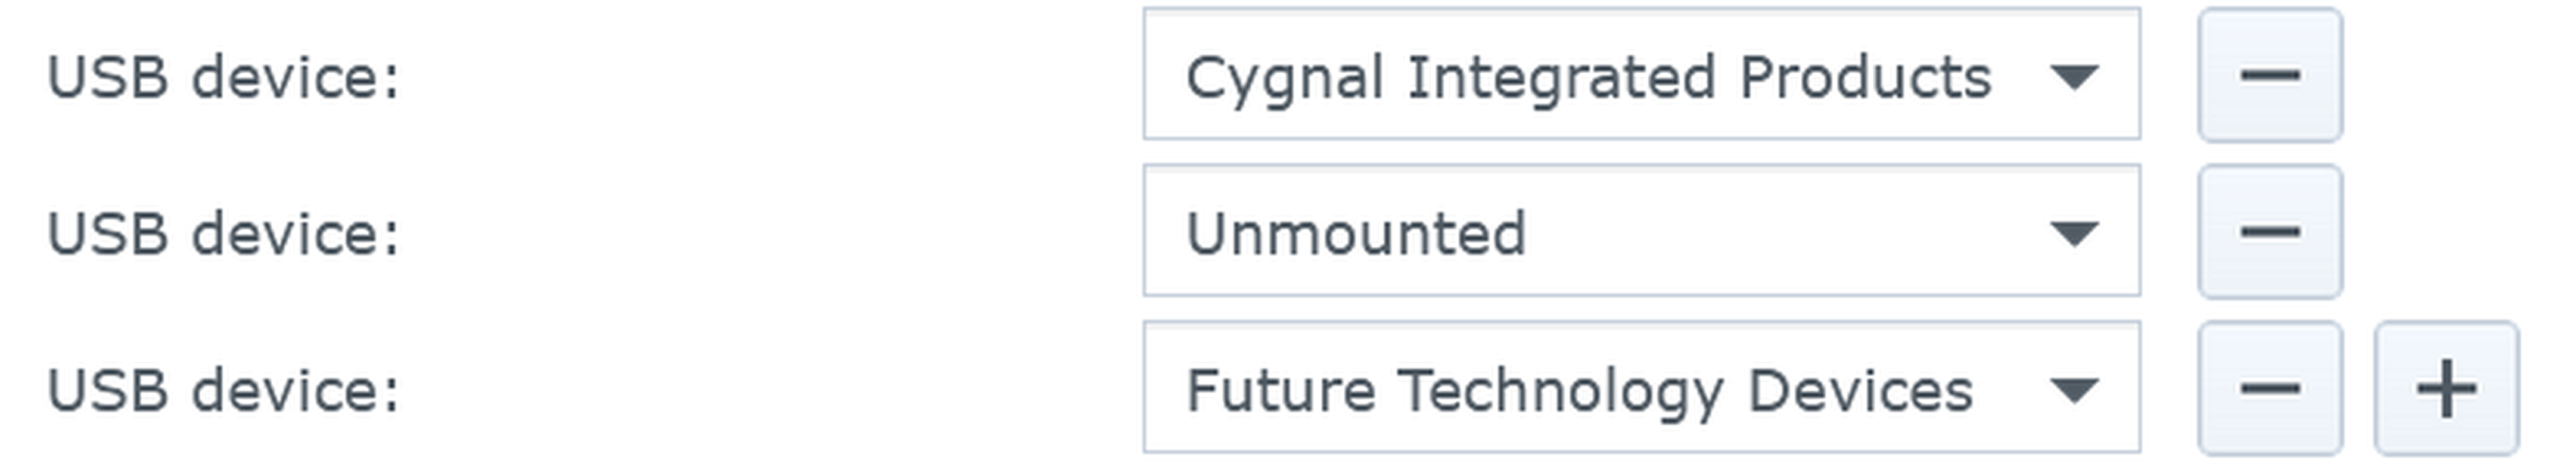This screenshot has height=470, width=2576.
Task: Click the third USB device label
Action: tap(224, 390)
